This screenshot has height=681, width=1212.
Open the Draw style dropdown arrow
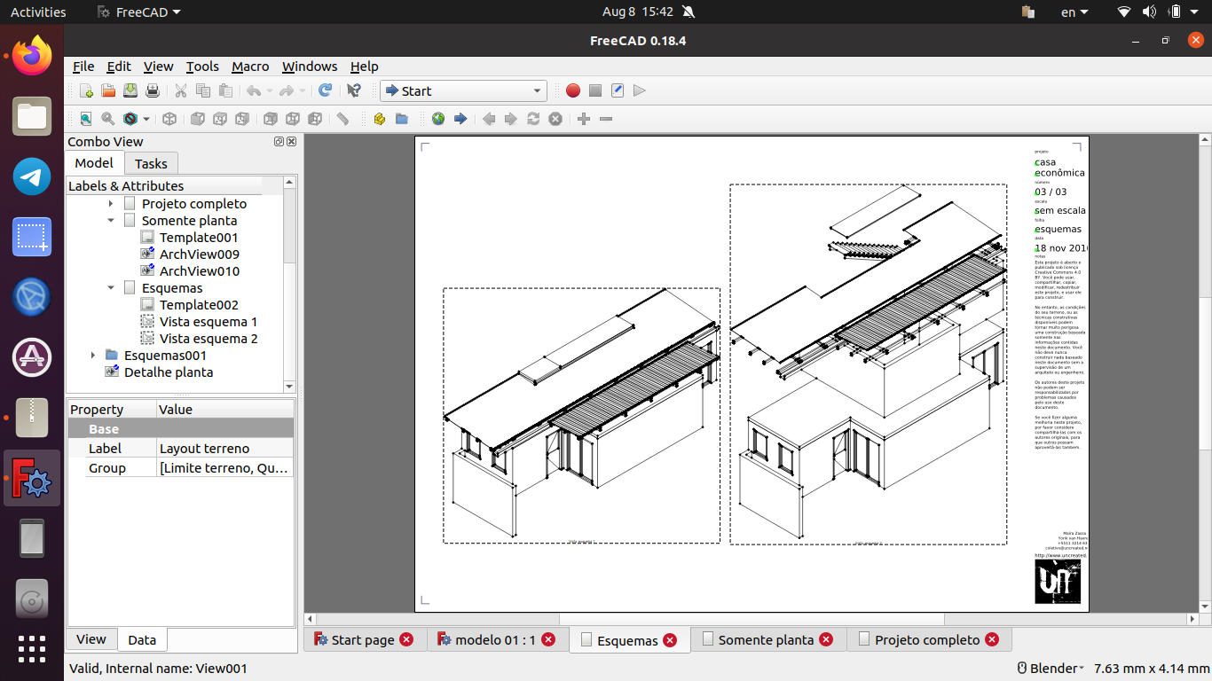(146, 119)
